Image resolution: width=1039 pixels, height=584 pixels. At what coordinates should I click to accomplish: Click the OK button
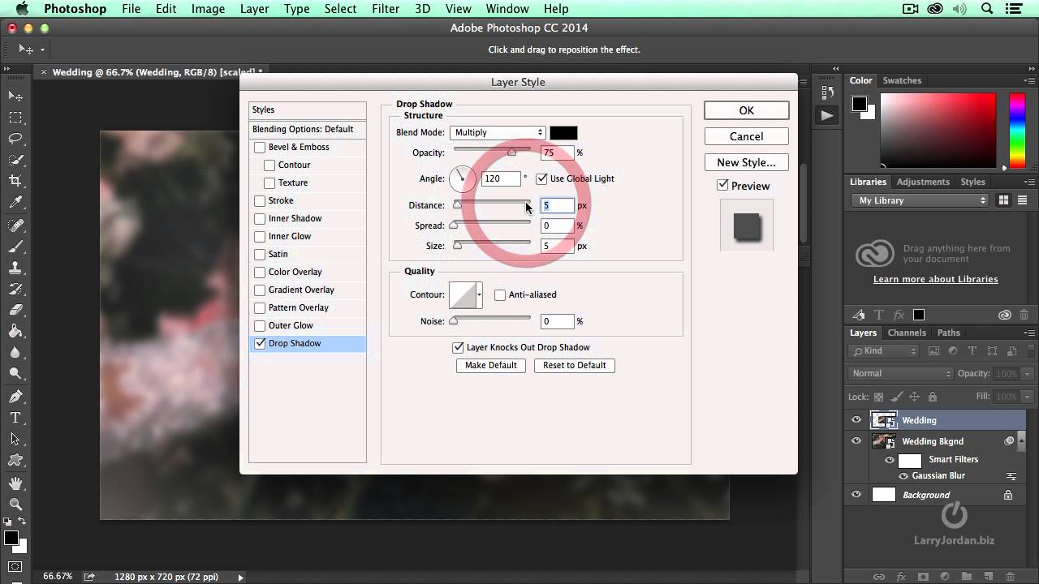746,110
